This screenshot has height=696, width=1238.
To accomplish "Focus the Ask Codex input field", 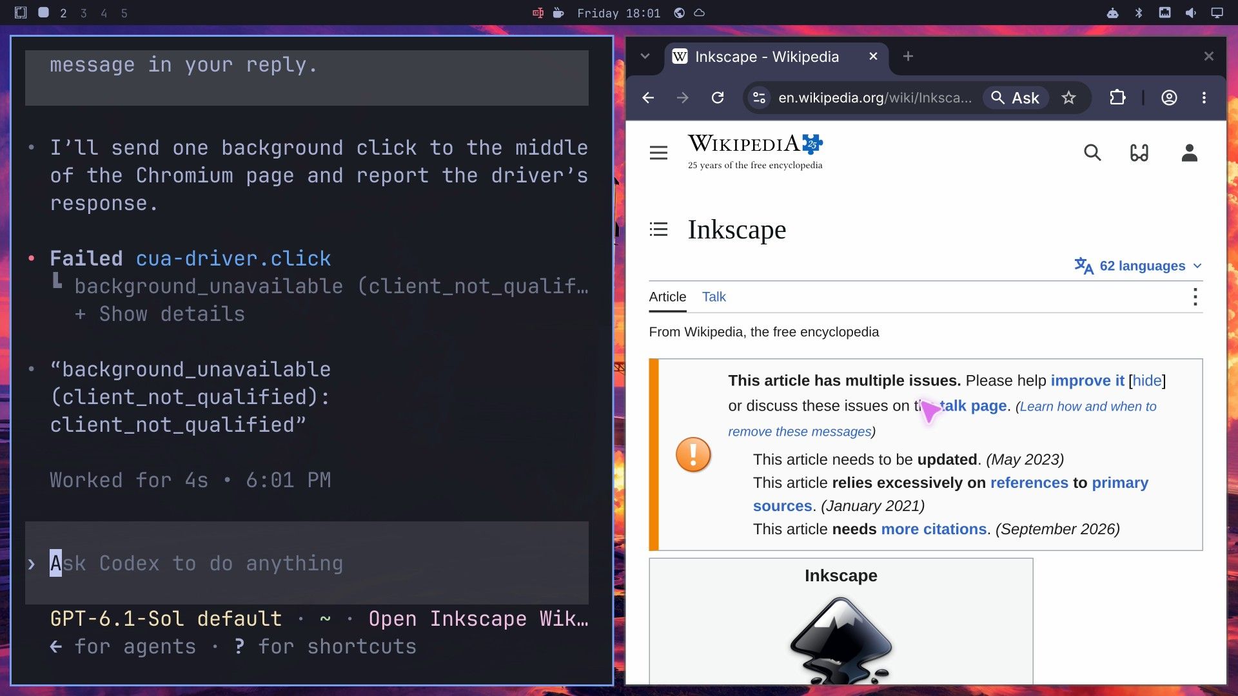I will (x=307, y=563).
